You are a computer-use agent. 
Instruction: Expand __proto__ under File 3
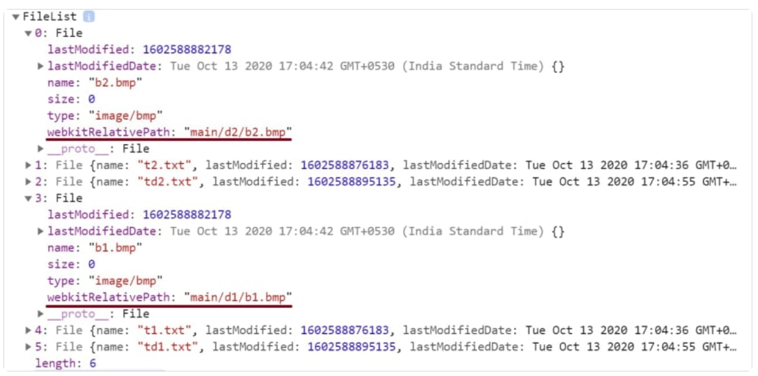pyautogui.click(x=40, y=314)
